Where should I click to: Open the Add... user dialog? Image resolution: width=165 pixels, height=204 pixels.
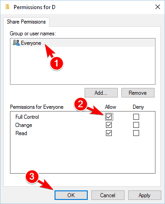click(101, 92)
